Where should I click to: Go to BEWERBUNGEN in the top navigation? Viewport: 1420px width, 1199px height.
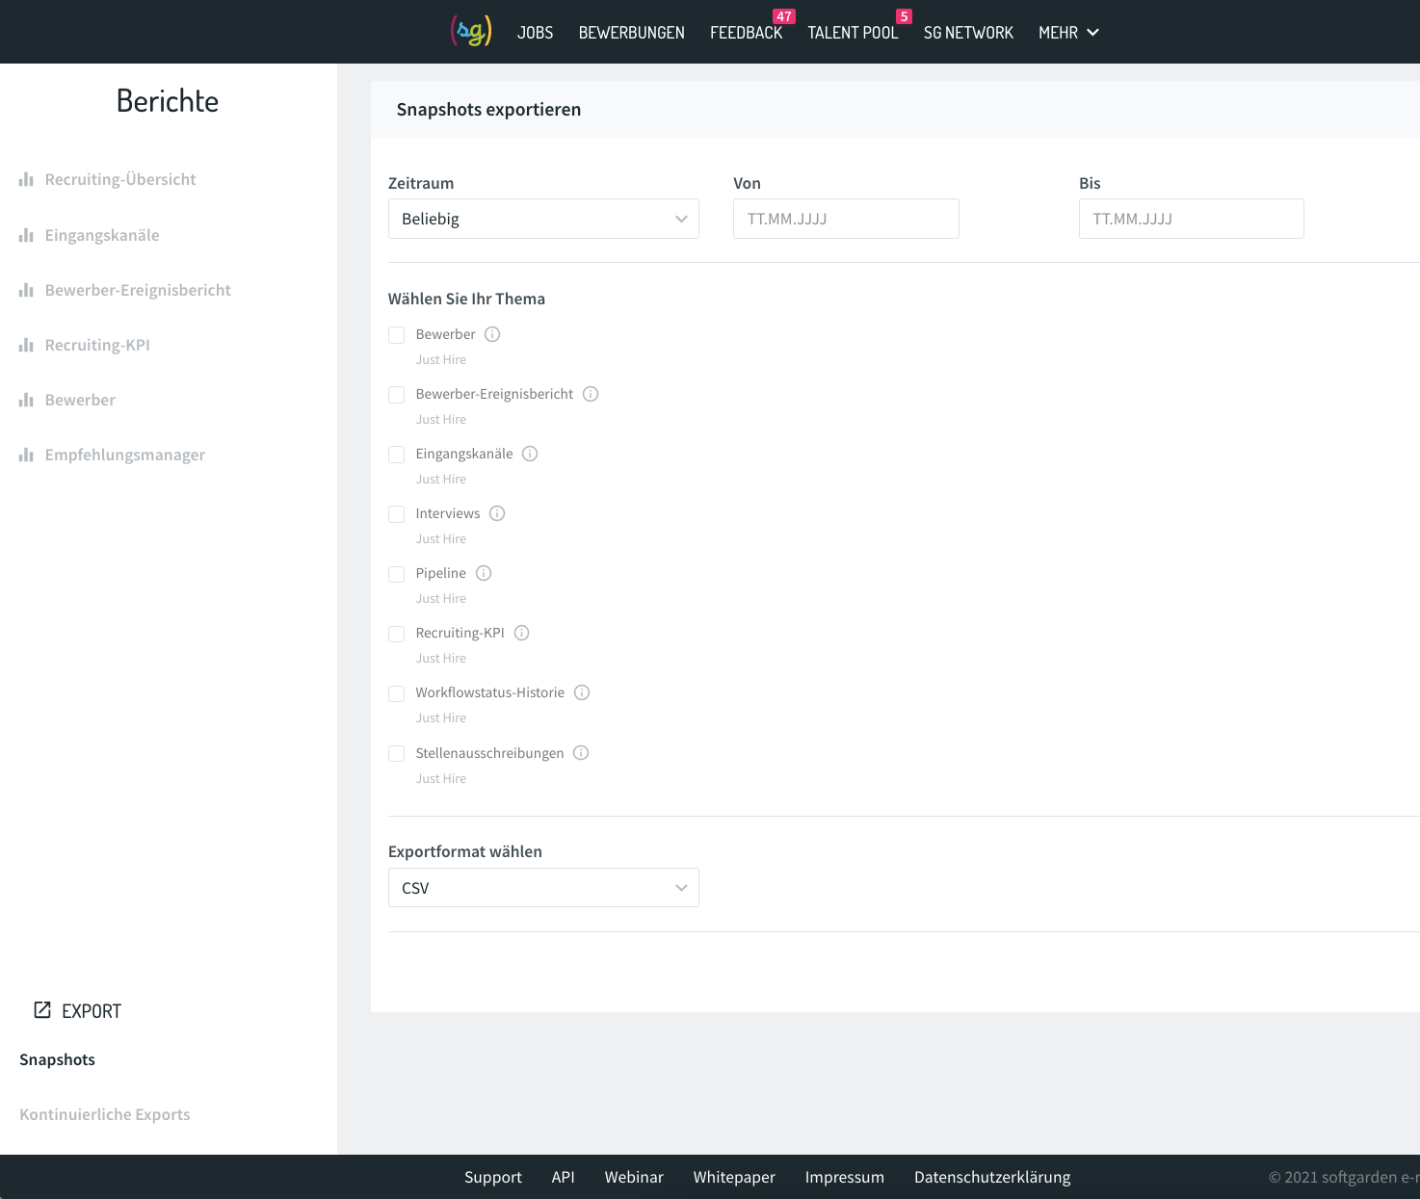[632, 33]
